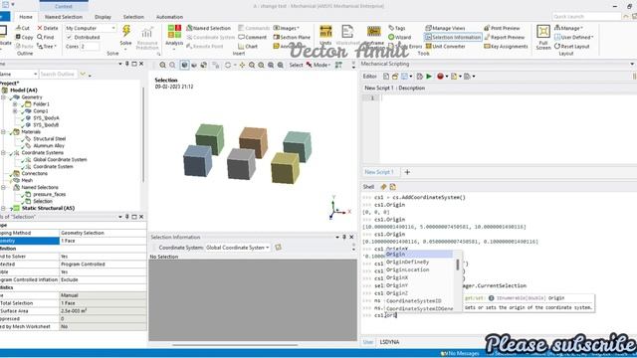Click the Find tool in the ribbon
Image resolution: width=637 pixels, height=358 pixels.
(x=46, y=37)
